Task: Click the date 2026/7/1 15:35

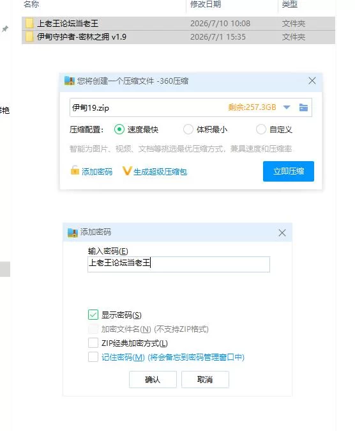Action: 218,37
